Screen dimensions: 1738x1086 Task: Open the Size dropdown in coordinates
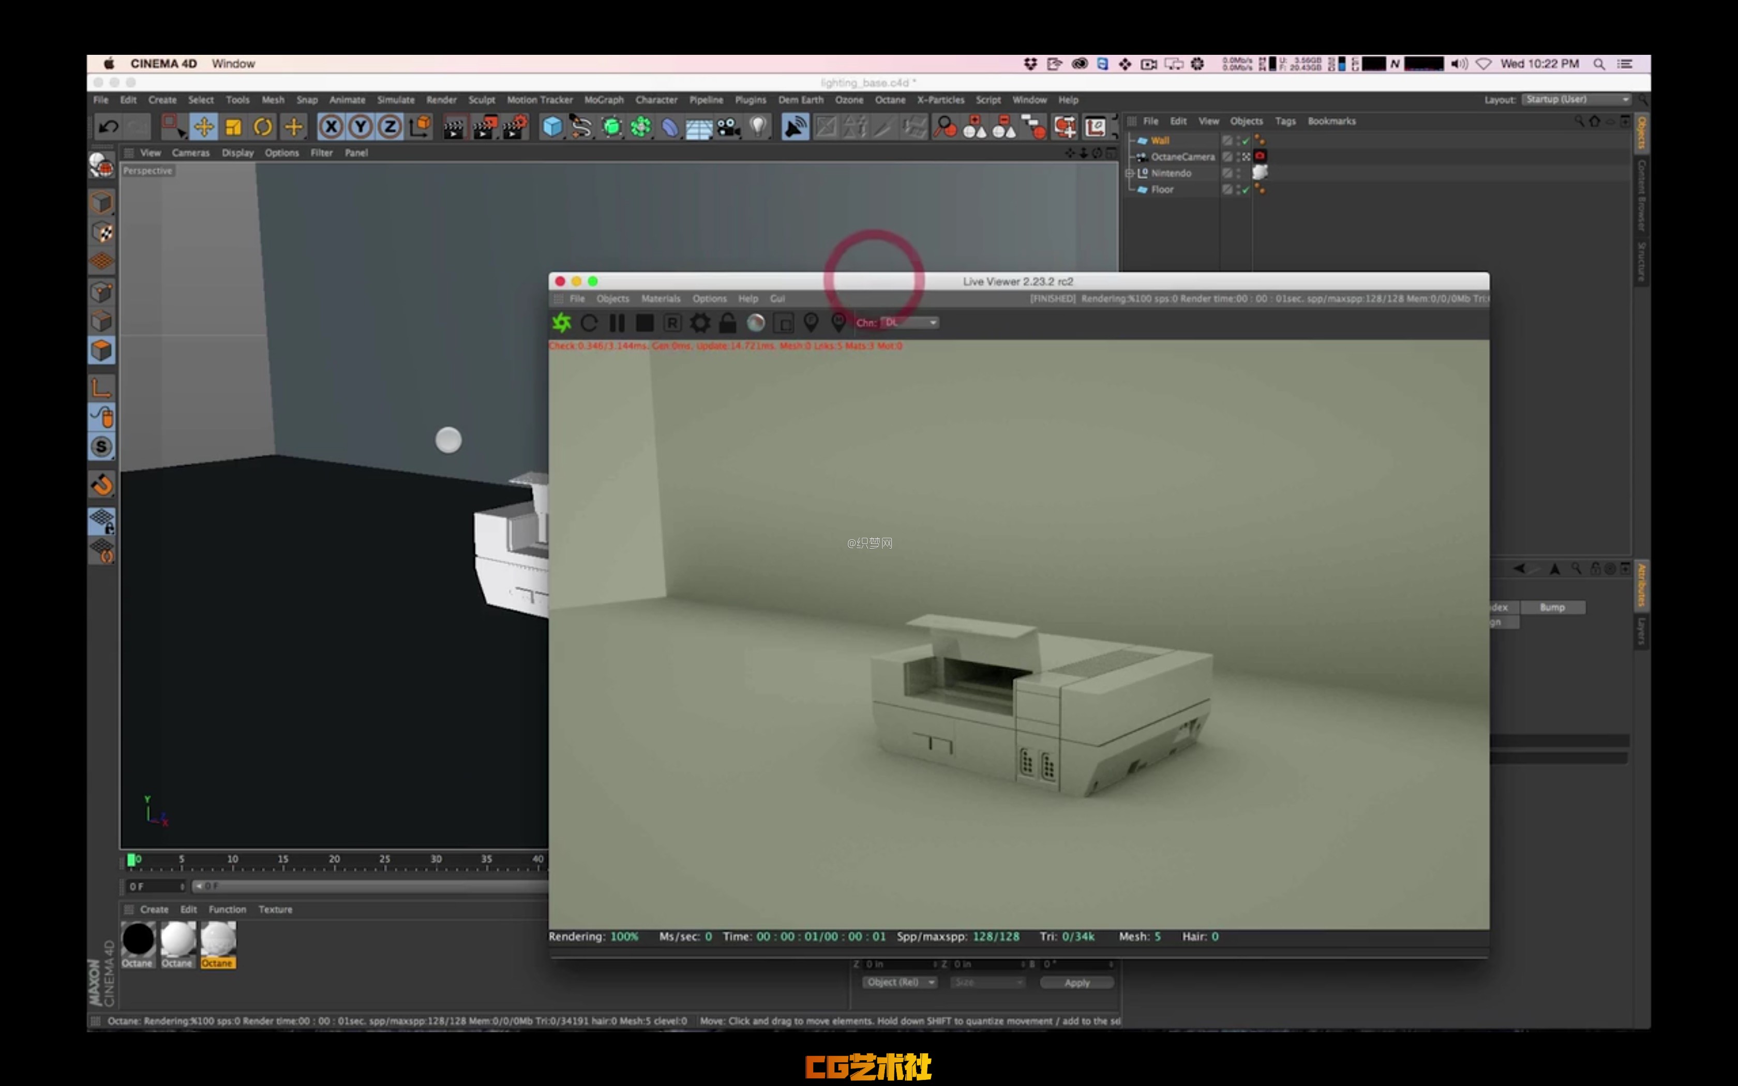coord(987,982)
